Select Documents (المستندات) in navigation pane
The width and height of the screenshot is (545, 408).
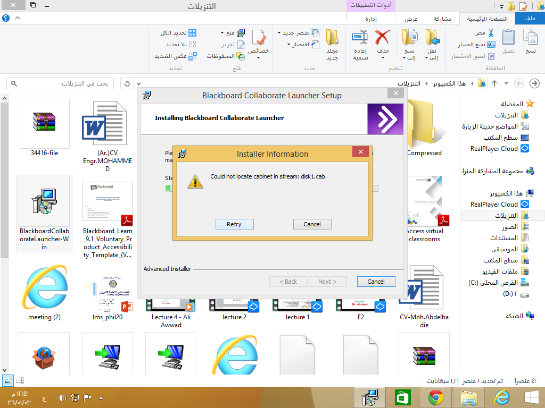(x=509, y=238)
